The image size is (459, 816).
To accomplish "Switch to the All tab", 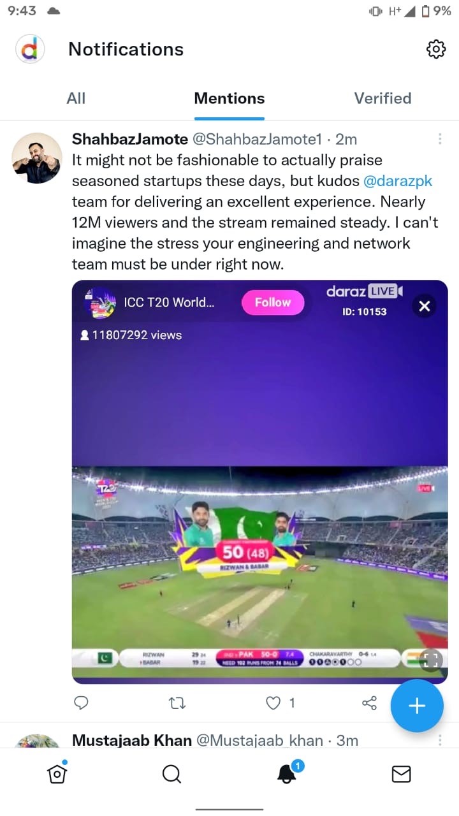I will (76, 98).
